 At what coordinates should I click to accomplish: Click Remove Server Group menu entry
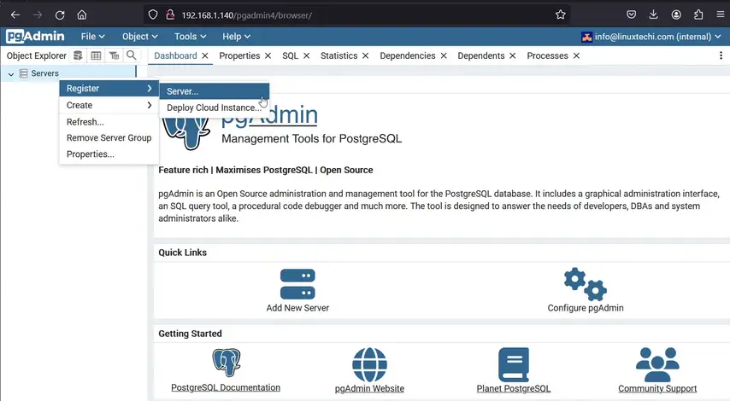[109, 138]
